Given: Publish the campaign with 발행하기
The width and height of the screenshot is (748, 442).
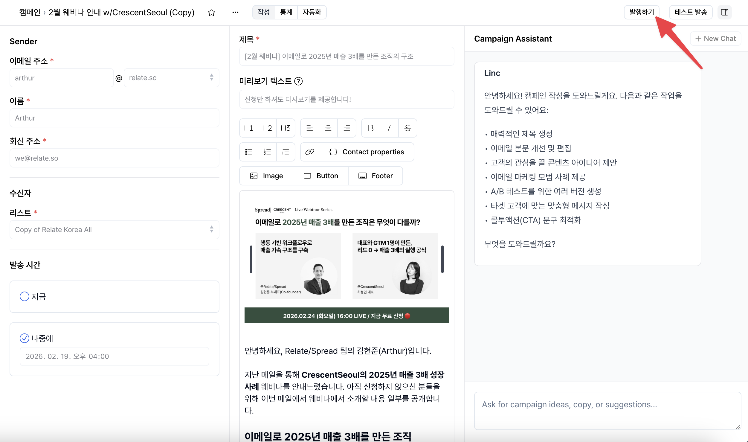Looking at the screenshot, I should (x=642, y=12).
